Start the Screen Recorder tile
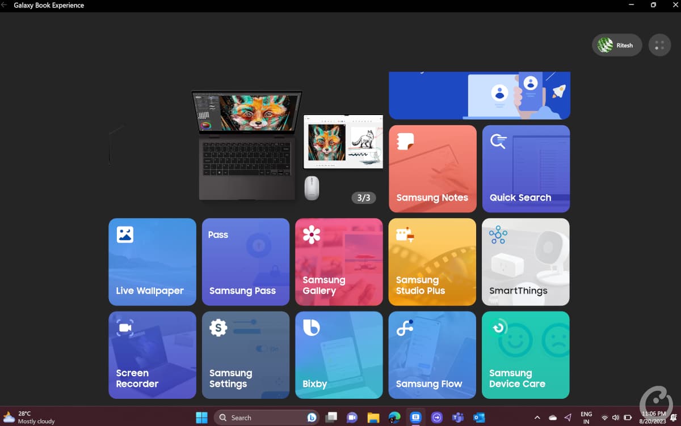Screen dimensions: 681x426 coord(152,355)
